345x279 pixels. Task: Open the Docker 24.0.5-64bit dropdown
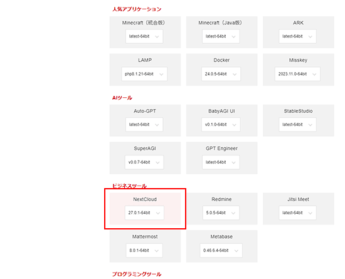tap(221, 74)
